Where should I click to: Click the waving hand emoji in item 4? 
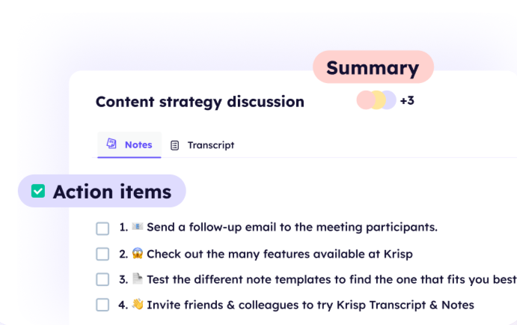[x=138, y=305]
